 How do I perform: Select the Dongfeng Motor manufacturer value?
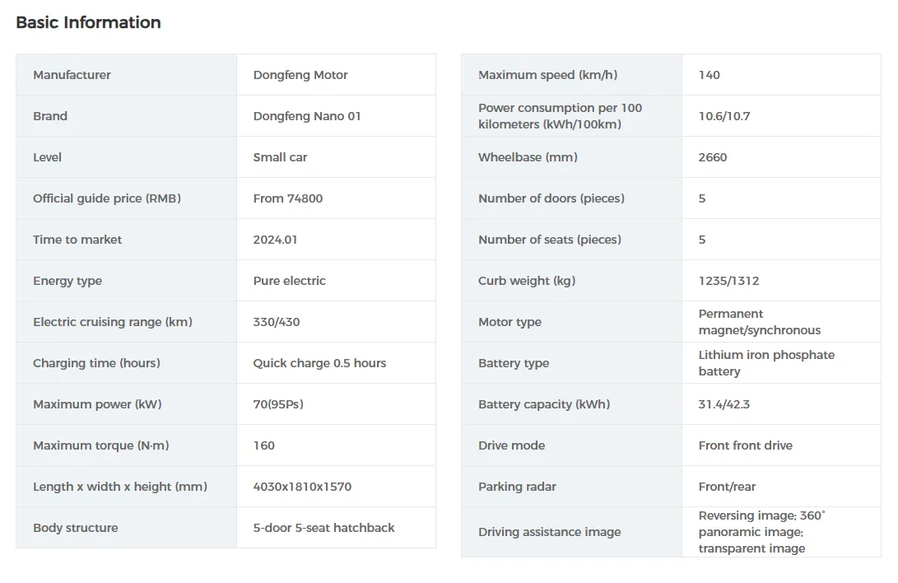tap(300, 75)
